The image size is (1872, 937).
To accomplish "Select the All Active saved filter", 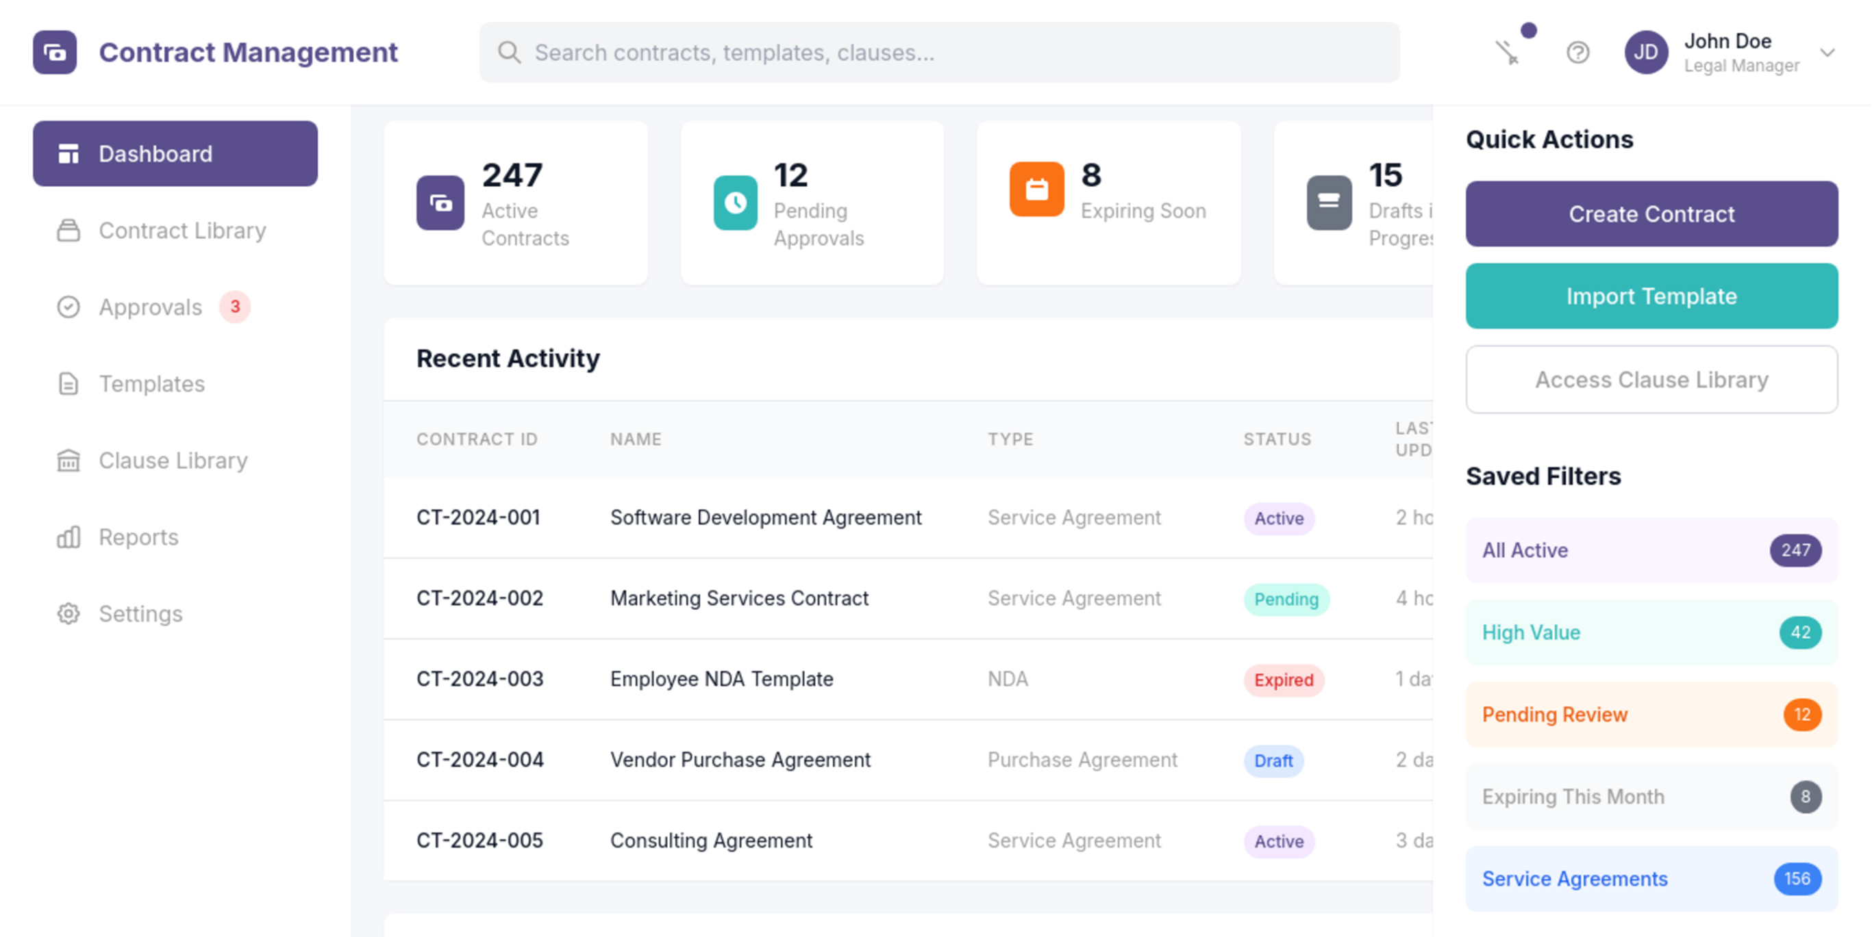I will coord(1651,550).
